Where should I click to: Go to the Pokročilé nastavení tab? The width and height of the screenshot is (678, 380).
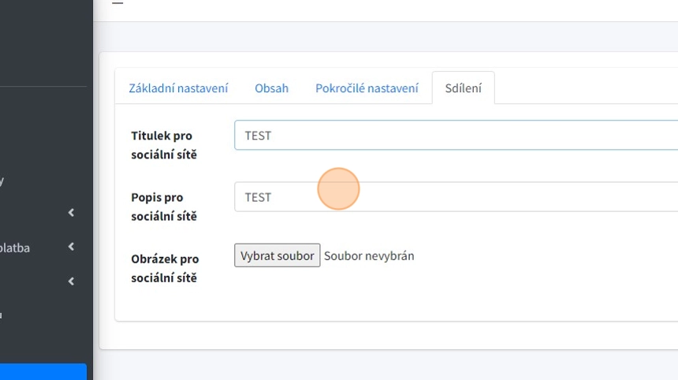coord(367,88)
